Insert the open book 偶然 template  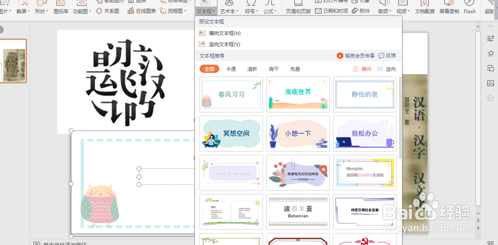pos(231,212)
